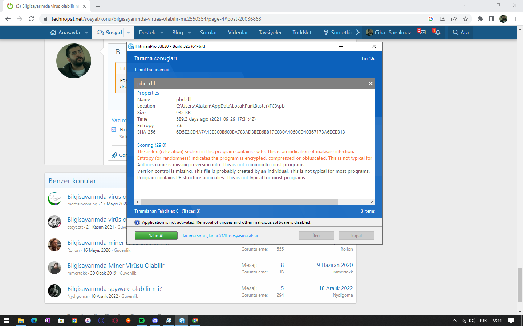Click the Chrome address bar URL
This screenshot has height=326, width=523.
pos(156,19)
